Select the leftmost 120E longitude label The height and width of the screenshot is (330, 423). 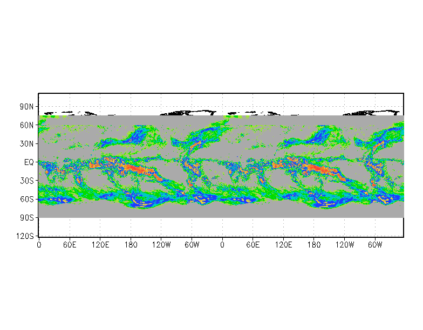click(100, 245)
